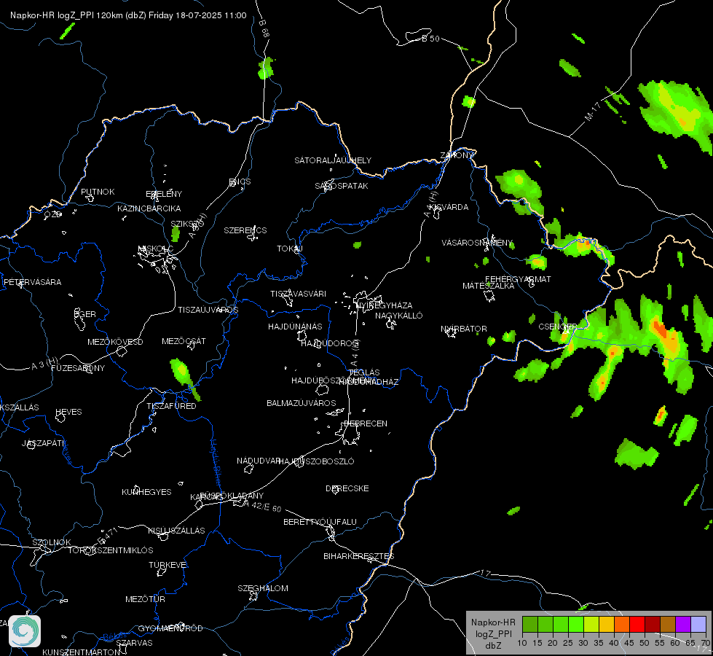Click the TISZAUJVAROS town label

(208, 310)
